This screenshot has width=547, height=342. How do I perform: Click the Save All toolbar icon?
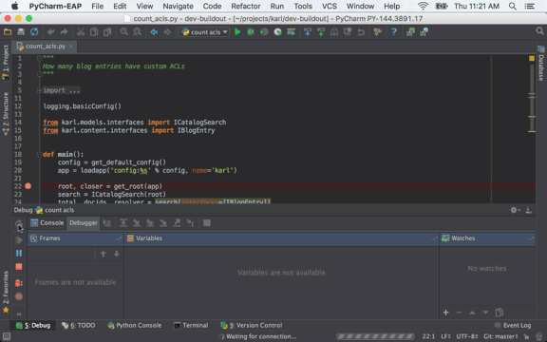tap(21, 32)
